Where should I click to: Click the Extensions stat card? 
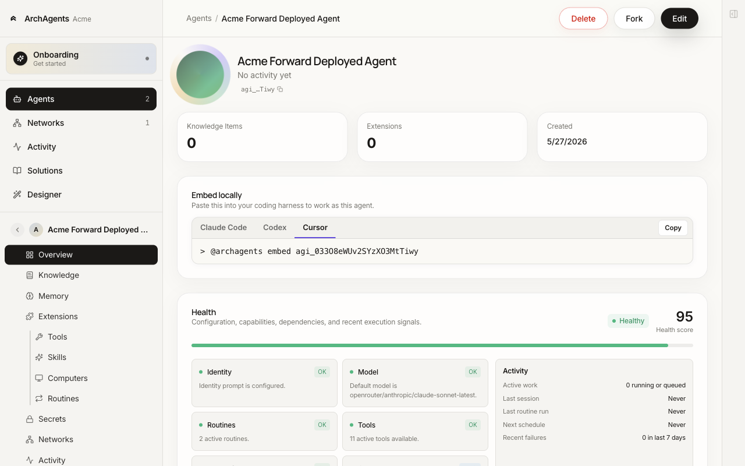coord(442,137)
